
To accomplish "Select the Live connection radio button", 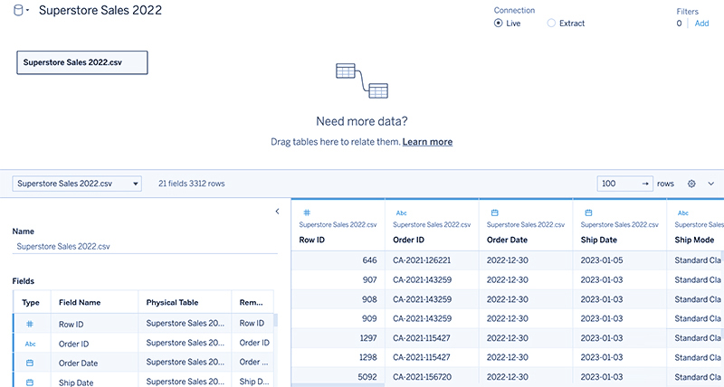I will pyautogui.click(x=499, y=24).
